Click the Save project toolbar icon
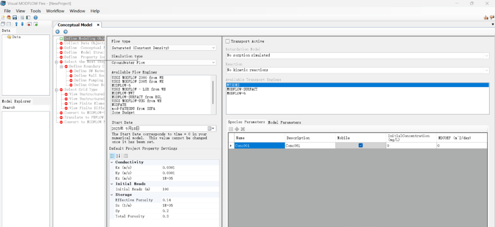 (15, 17)
